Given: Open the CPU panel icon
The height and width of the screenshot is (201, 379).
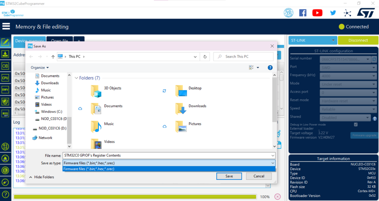Looking at the screenshot, I should pos(5,78).
